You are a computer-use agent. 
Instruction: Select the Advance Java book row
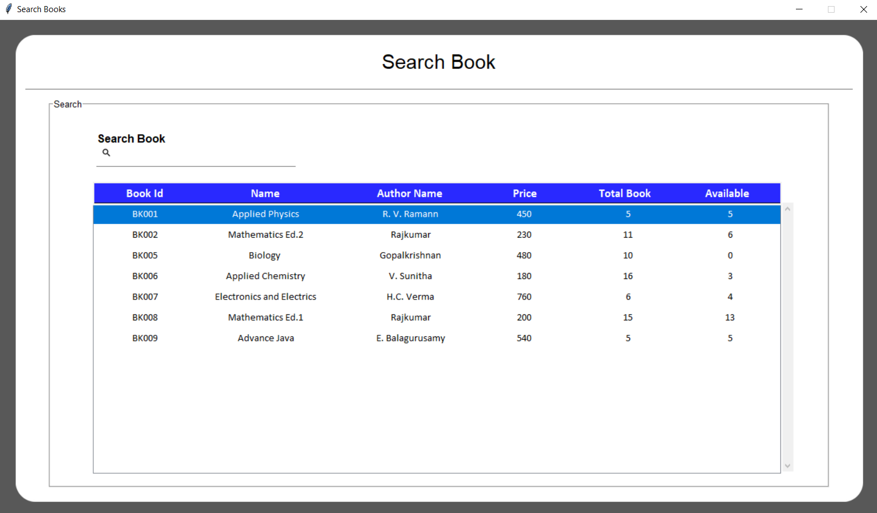265,338
